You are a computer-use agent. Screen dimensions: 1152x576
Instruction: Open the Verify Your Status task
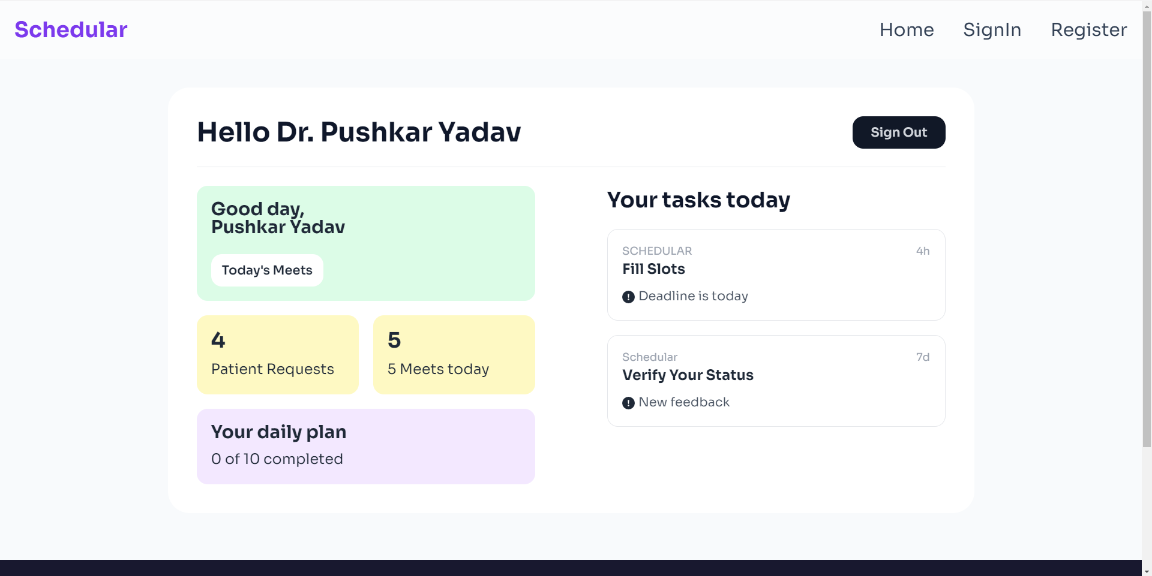(x=776, y=381)
